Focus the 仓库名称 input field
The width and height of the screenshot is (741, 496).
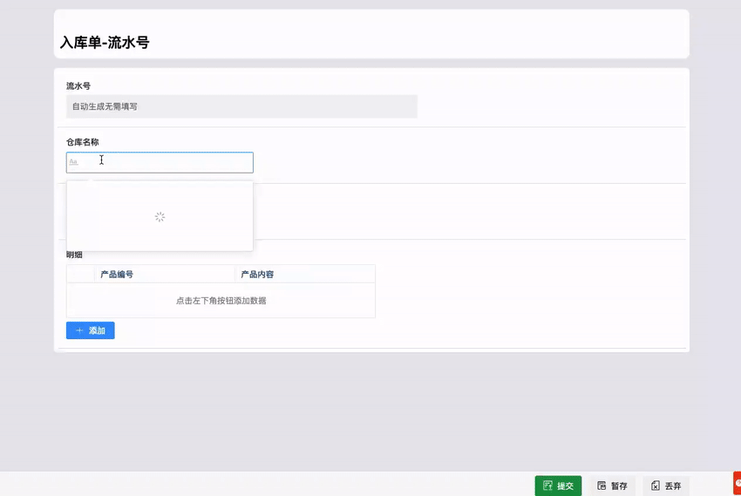pyautogui.click(x=160, y=162)
